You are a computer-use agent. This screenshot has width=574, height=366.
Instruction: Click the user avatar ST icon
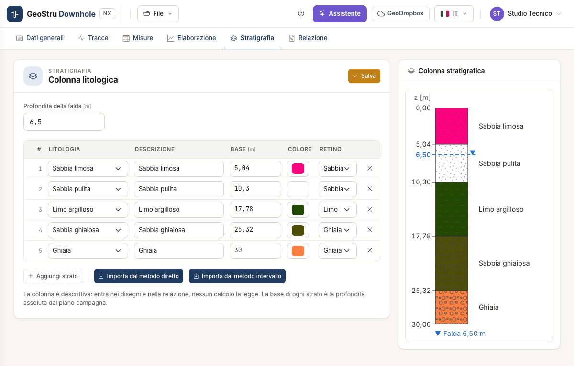point(497,14)
